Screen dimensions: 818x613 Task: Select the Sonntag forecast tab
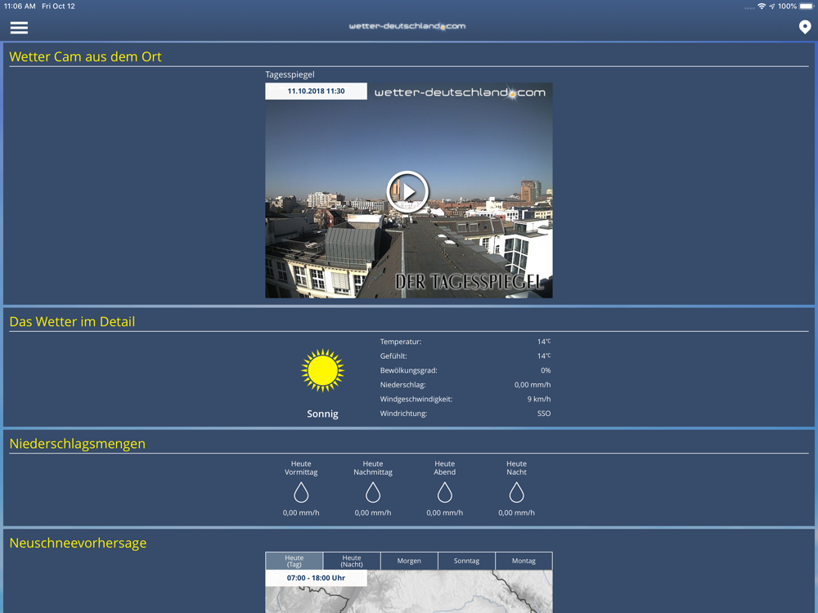coord(466,561)
